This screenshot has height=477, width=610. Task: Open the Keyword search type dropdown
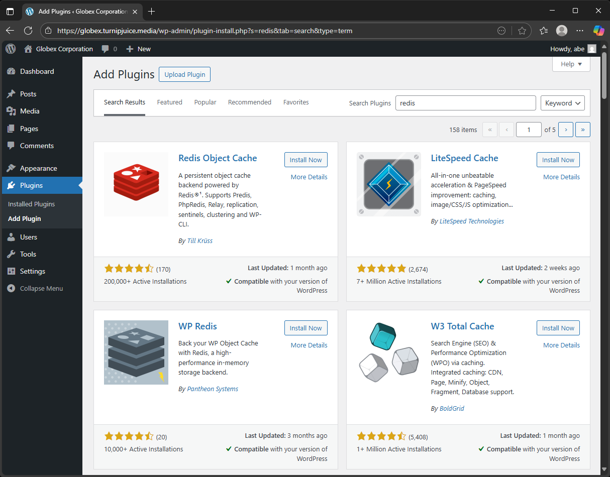click(562, 103)
